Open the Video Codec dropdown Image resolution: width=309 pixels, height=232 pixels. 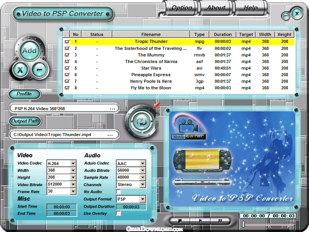tap(73, 163)
